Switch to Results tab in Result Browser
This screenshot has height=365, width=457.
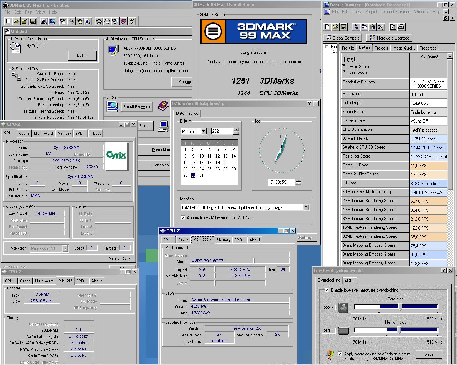348,48
